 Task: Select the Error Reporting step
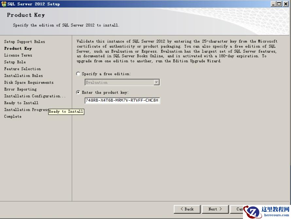20,89
